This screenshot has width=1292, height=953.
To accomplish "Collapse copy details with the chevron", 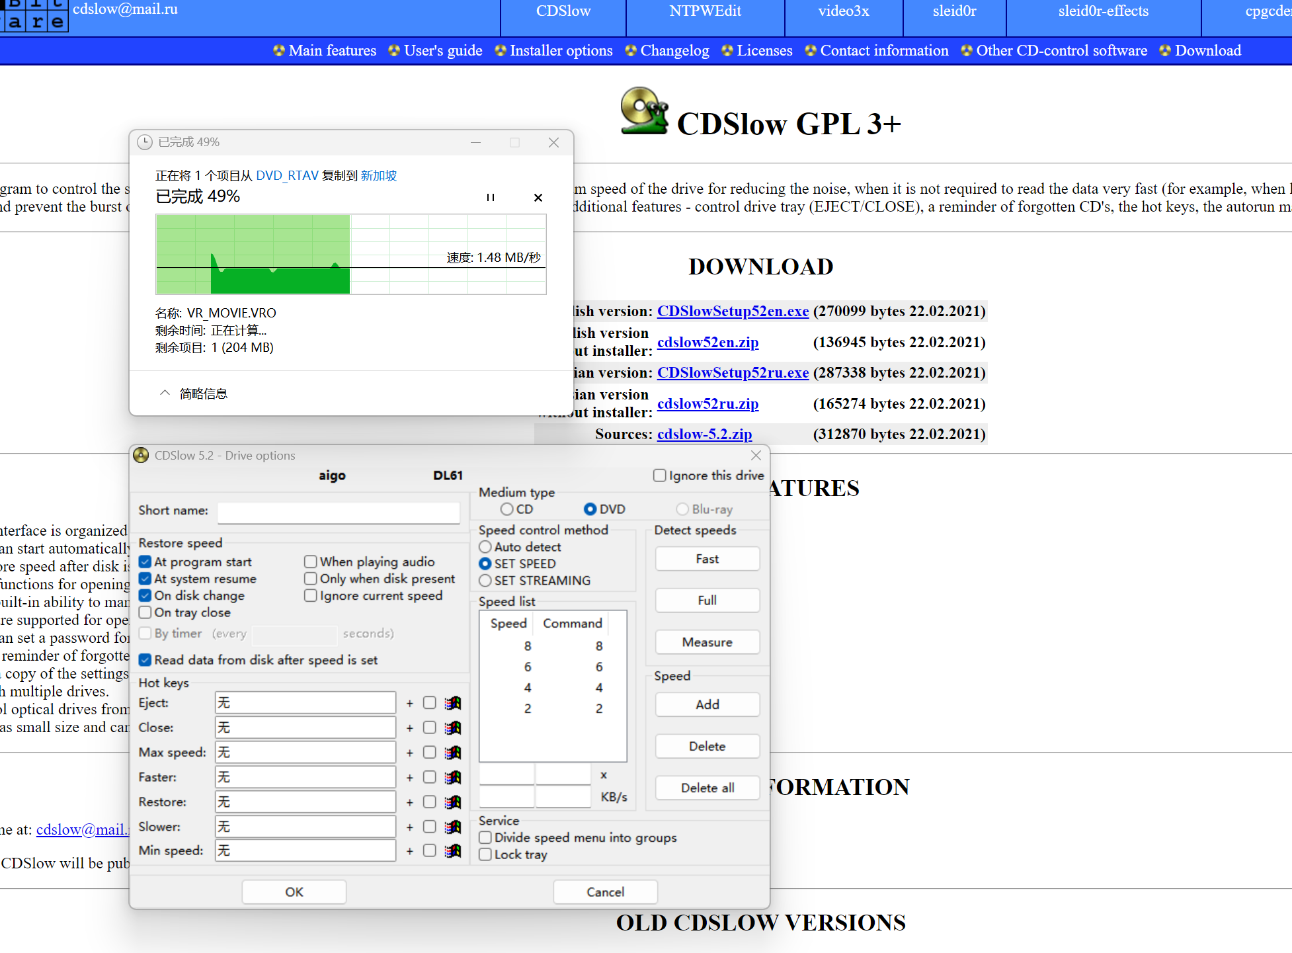I will (x=165, y=394).
